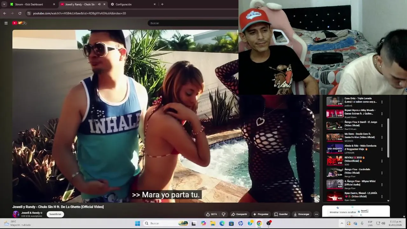The height and width of the screenshot is (229, 407).
Task: Open Task View on the taskbar
Action: (194, 223)
